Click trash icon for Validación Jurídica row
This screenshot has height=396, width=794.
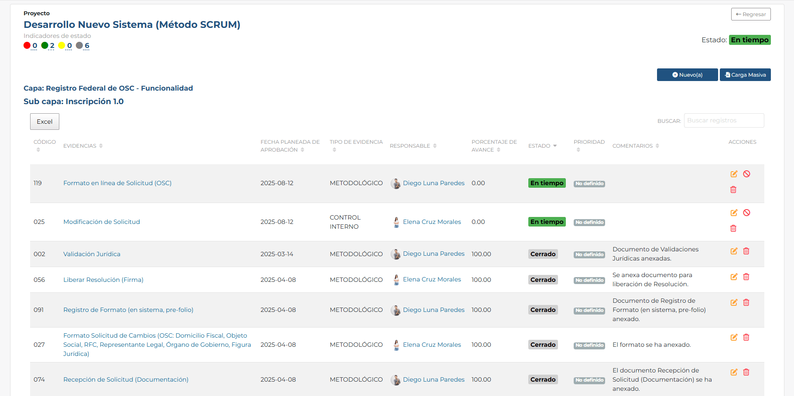tap(746, 251)
